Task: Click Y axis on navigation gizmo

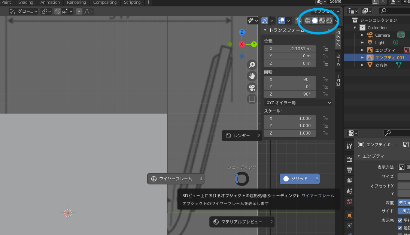Action: [x=253, y=44]
